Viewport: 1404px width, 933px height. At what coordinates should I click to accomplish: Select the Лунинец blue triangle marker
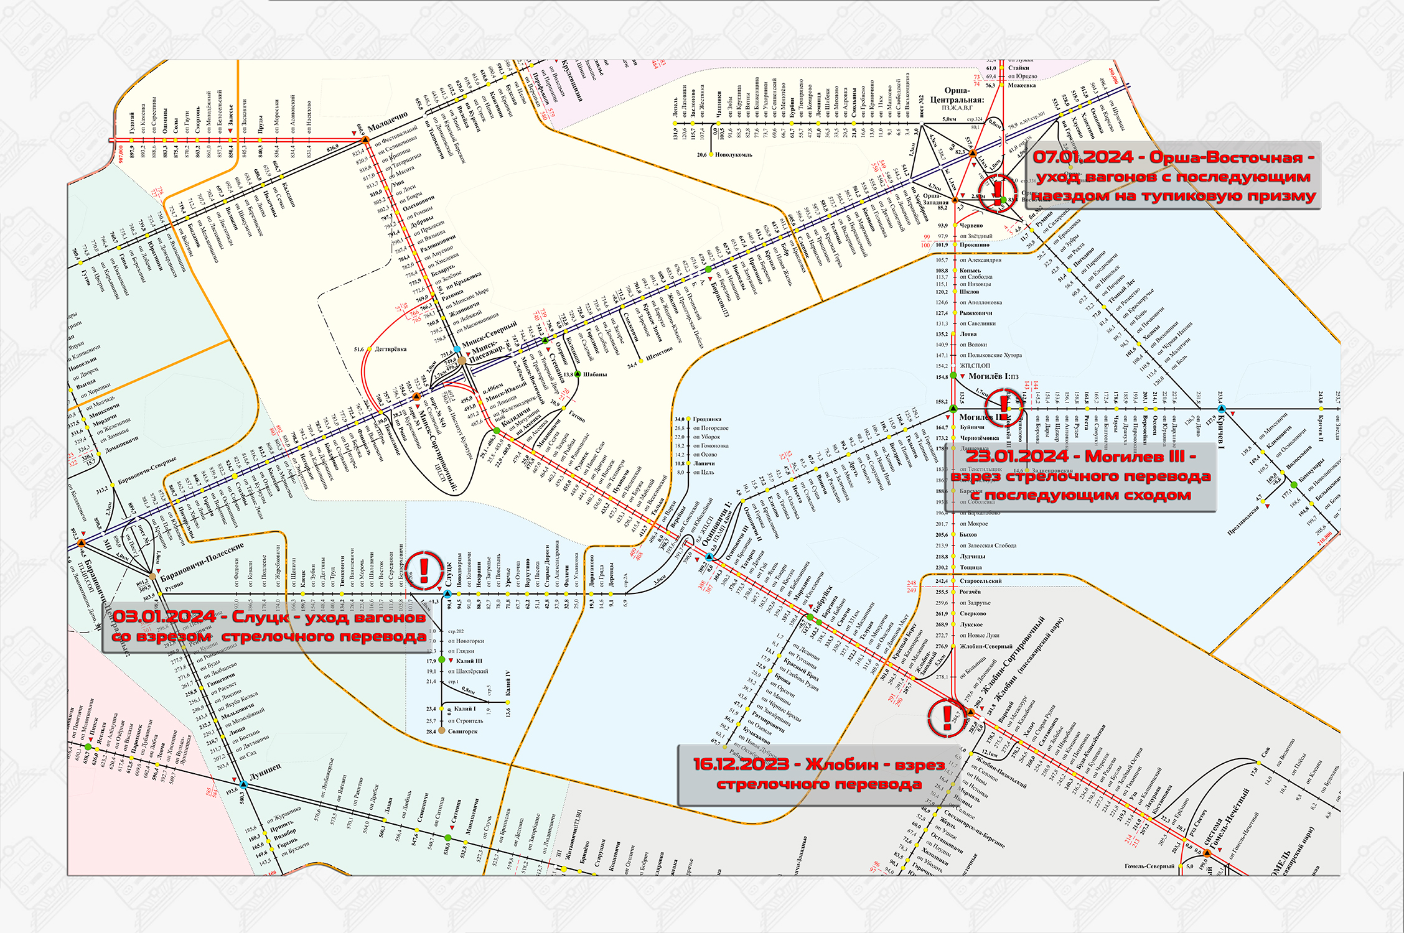pos(244,785)
